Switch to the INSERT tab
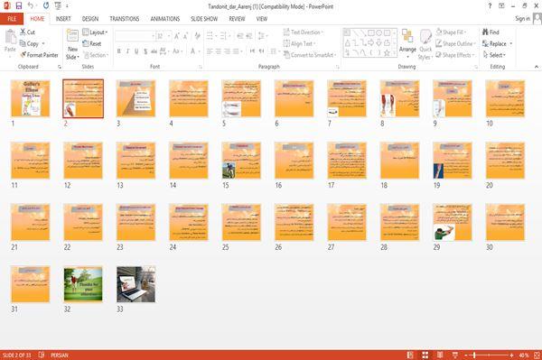The height and width of the screenshot is (360, 542). (63, 19)
